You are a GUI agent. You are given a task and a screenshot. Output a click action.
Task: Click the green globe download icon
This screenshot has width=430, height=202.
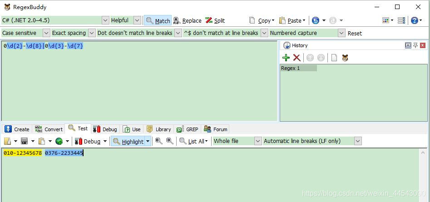tap(59, 141)
